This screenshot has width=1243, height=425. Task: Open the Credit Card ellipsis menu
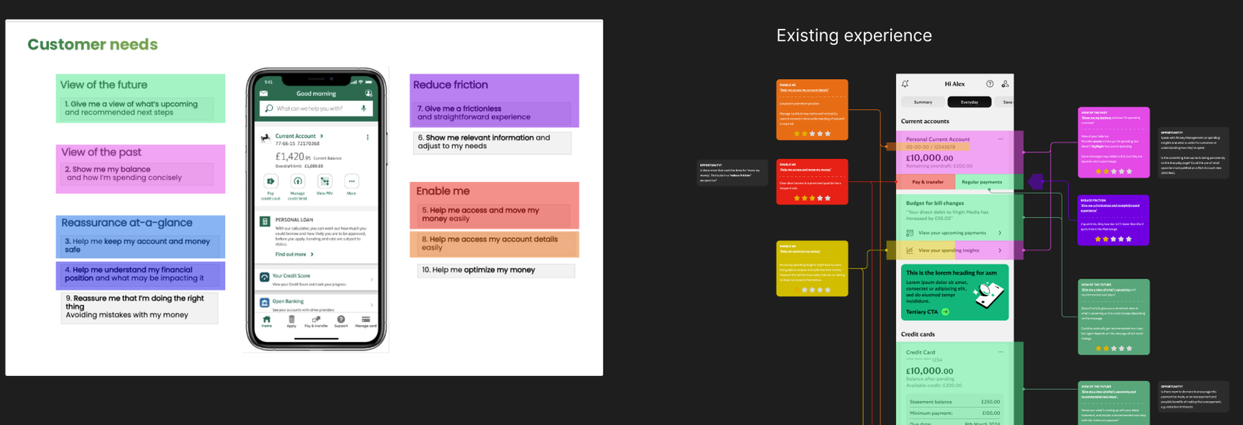pyautogui.click(x=1001, y=352)
